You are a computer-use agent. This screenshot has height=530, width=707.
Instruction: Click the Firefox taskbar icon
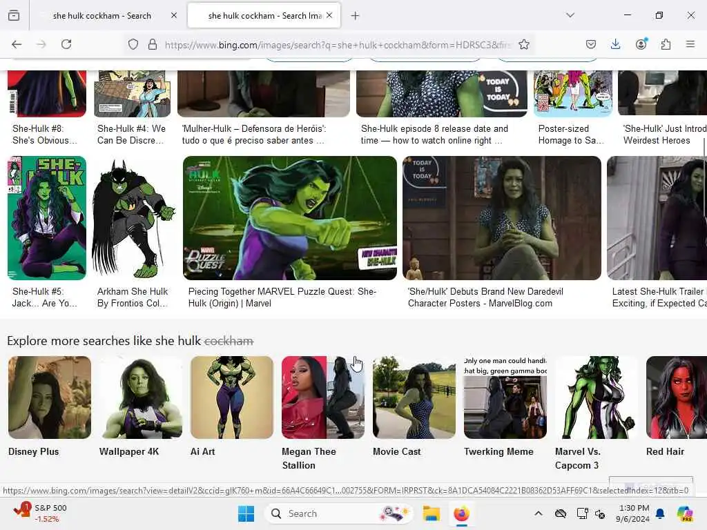(x=461, y=513)
